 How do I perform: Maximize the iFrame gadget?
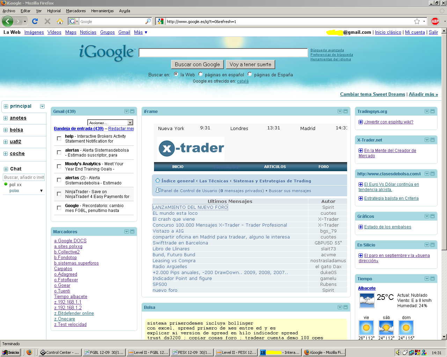click(346, 111)
